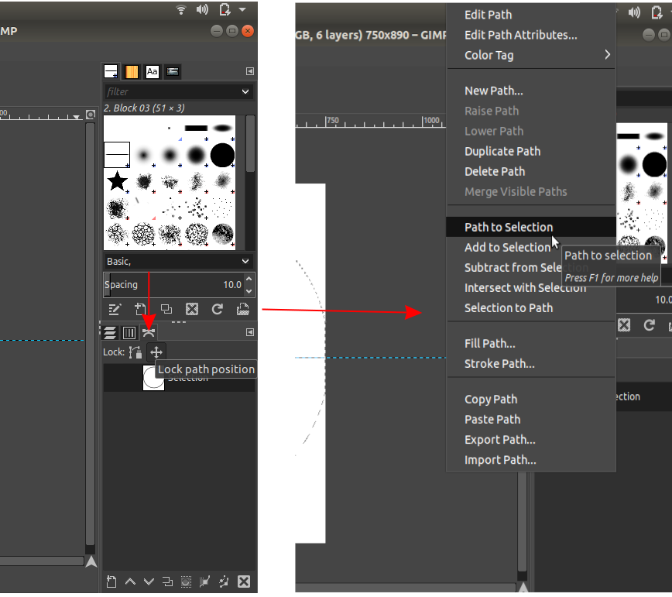Click the Spacing slider in left panel
The image size is (672, 597).
coord(173,285)
